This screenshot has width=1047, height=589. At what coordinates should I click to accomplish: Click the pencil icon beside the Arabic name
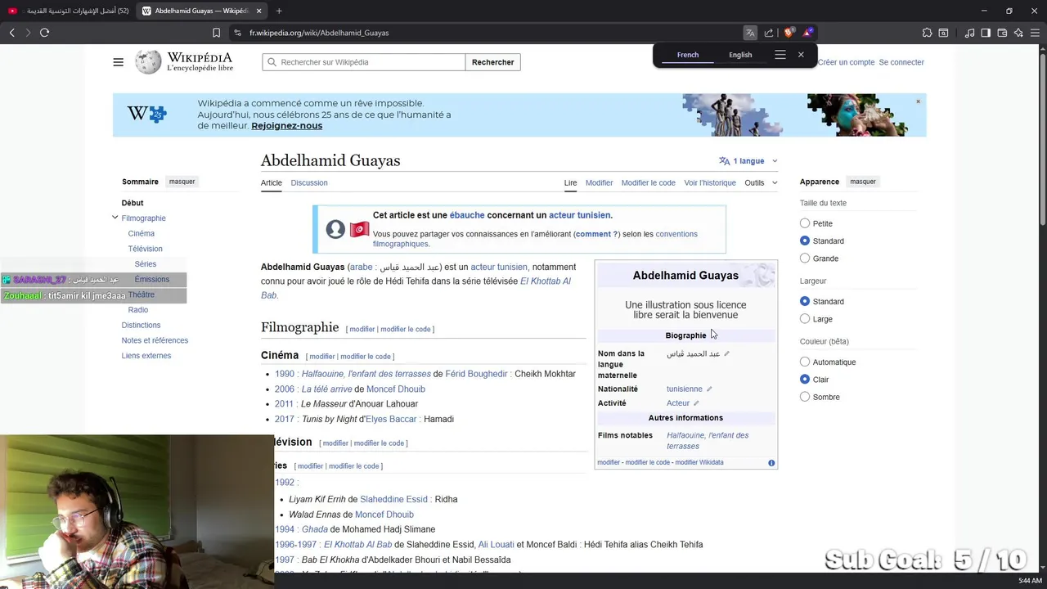click(x=726, y=354)
